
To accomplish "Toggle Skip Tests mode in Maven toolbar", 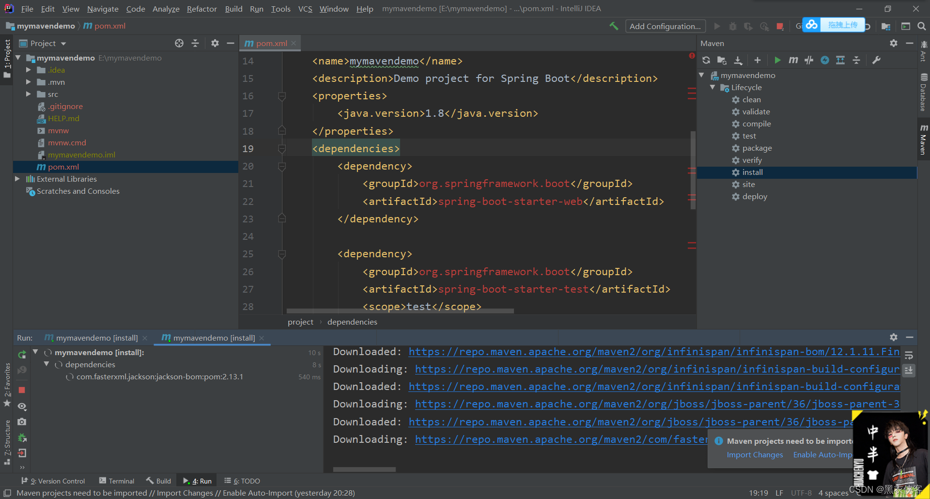I will (809, 60).
